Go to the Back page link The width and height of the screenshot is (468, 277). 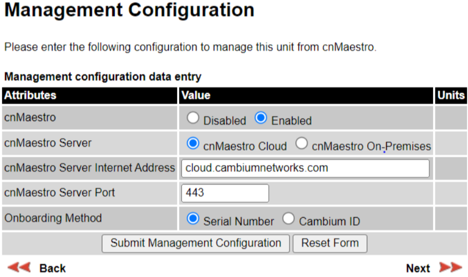point(53,268)
